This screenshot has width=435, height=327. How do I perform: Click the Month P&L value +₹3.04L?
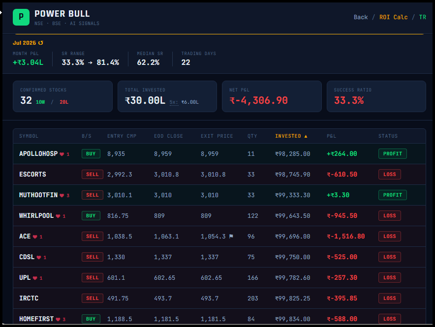pyautogui.click(x=28, y=62)
